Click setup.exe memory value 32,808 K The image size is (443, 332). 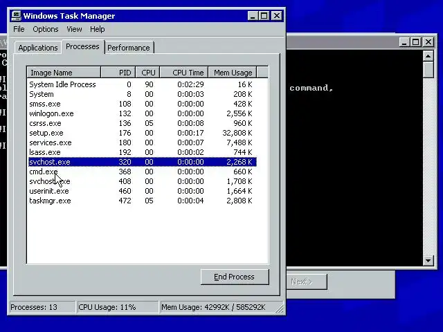pos(237,133)
